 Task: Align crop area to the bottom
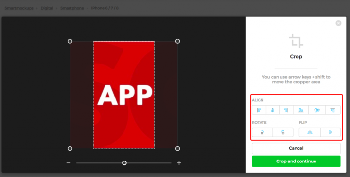pos(301,110)
